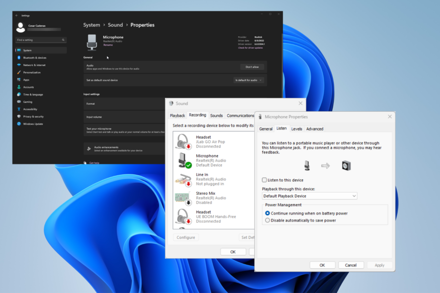Click the Format row in Input settings
This screenshot has width=440, height=293.
point(124,104)
